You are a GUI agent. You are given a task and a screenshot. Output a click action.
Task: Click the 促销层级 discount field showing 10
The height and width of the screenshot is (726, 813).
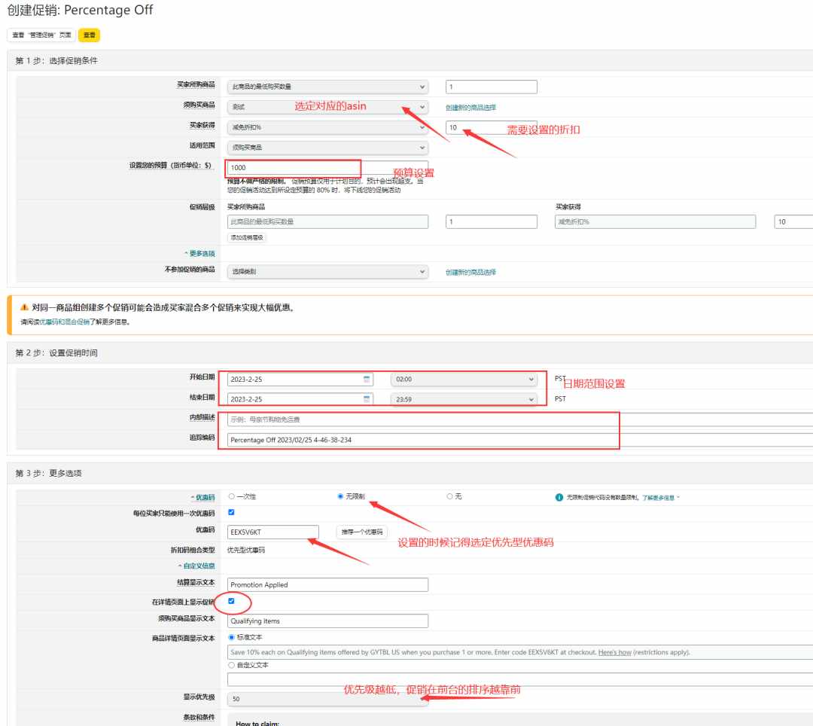794,221
